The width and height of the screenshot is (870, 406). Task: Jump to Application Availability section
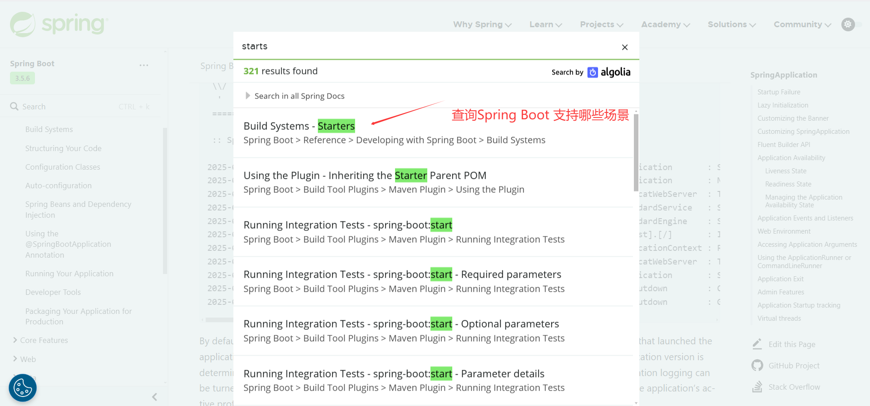[791, 158]
